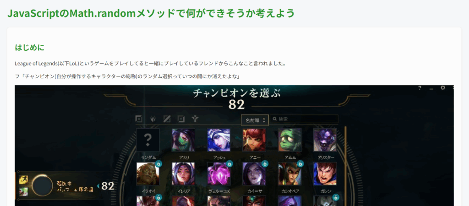Choose the アカリ champion portrait
The image size is (469, 206).
coord(183,140)
